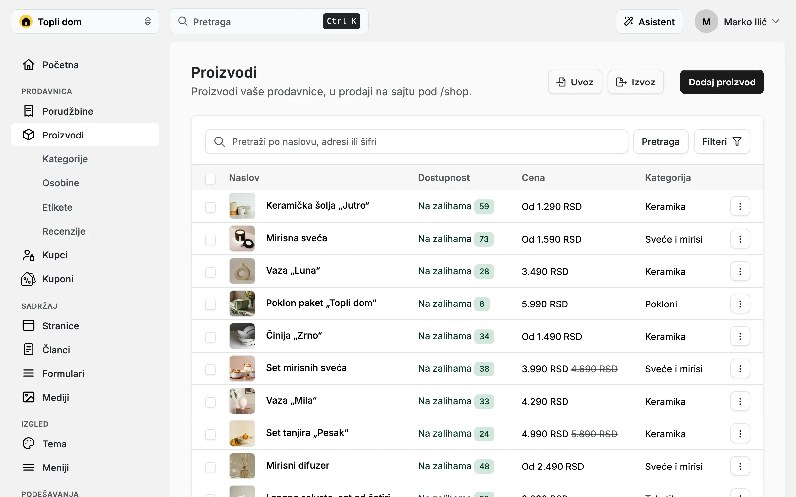Check the Keramička šolja „Jutro“ row checkbox
Image resolution: width=796 pixels, height=497 pixels.
210,207
